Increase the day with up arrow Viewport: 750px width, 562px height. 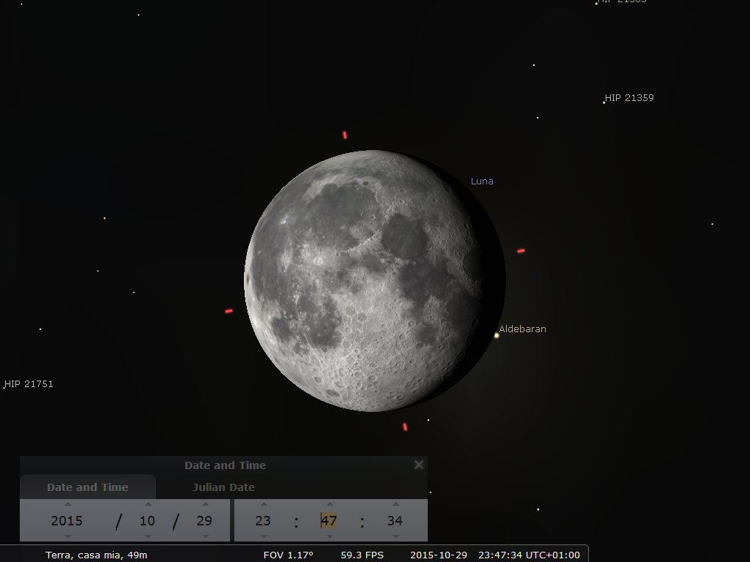pos(205,504)
